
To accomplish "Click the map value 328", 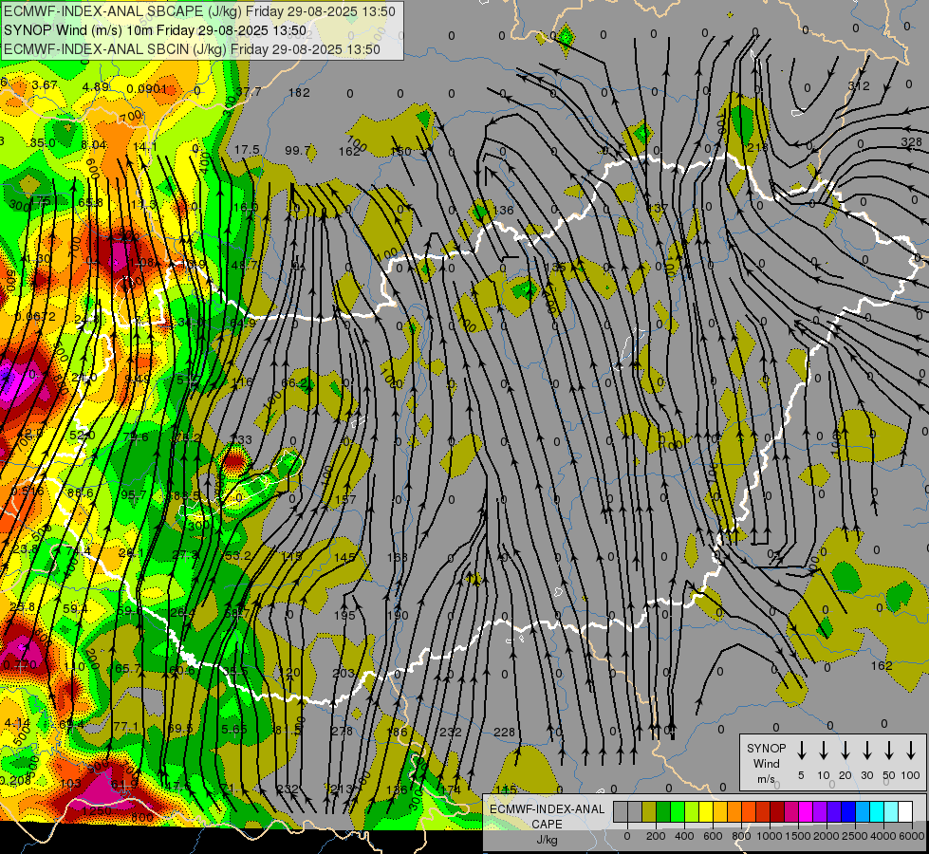I will [911, 141].
